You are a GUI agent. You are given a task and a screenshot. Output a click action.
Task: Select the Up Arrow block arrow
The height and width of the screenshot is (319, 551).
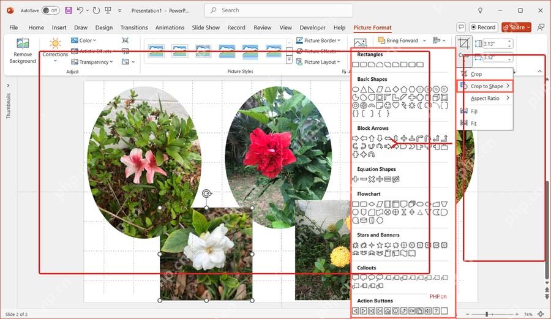click(x=372, y=138)
